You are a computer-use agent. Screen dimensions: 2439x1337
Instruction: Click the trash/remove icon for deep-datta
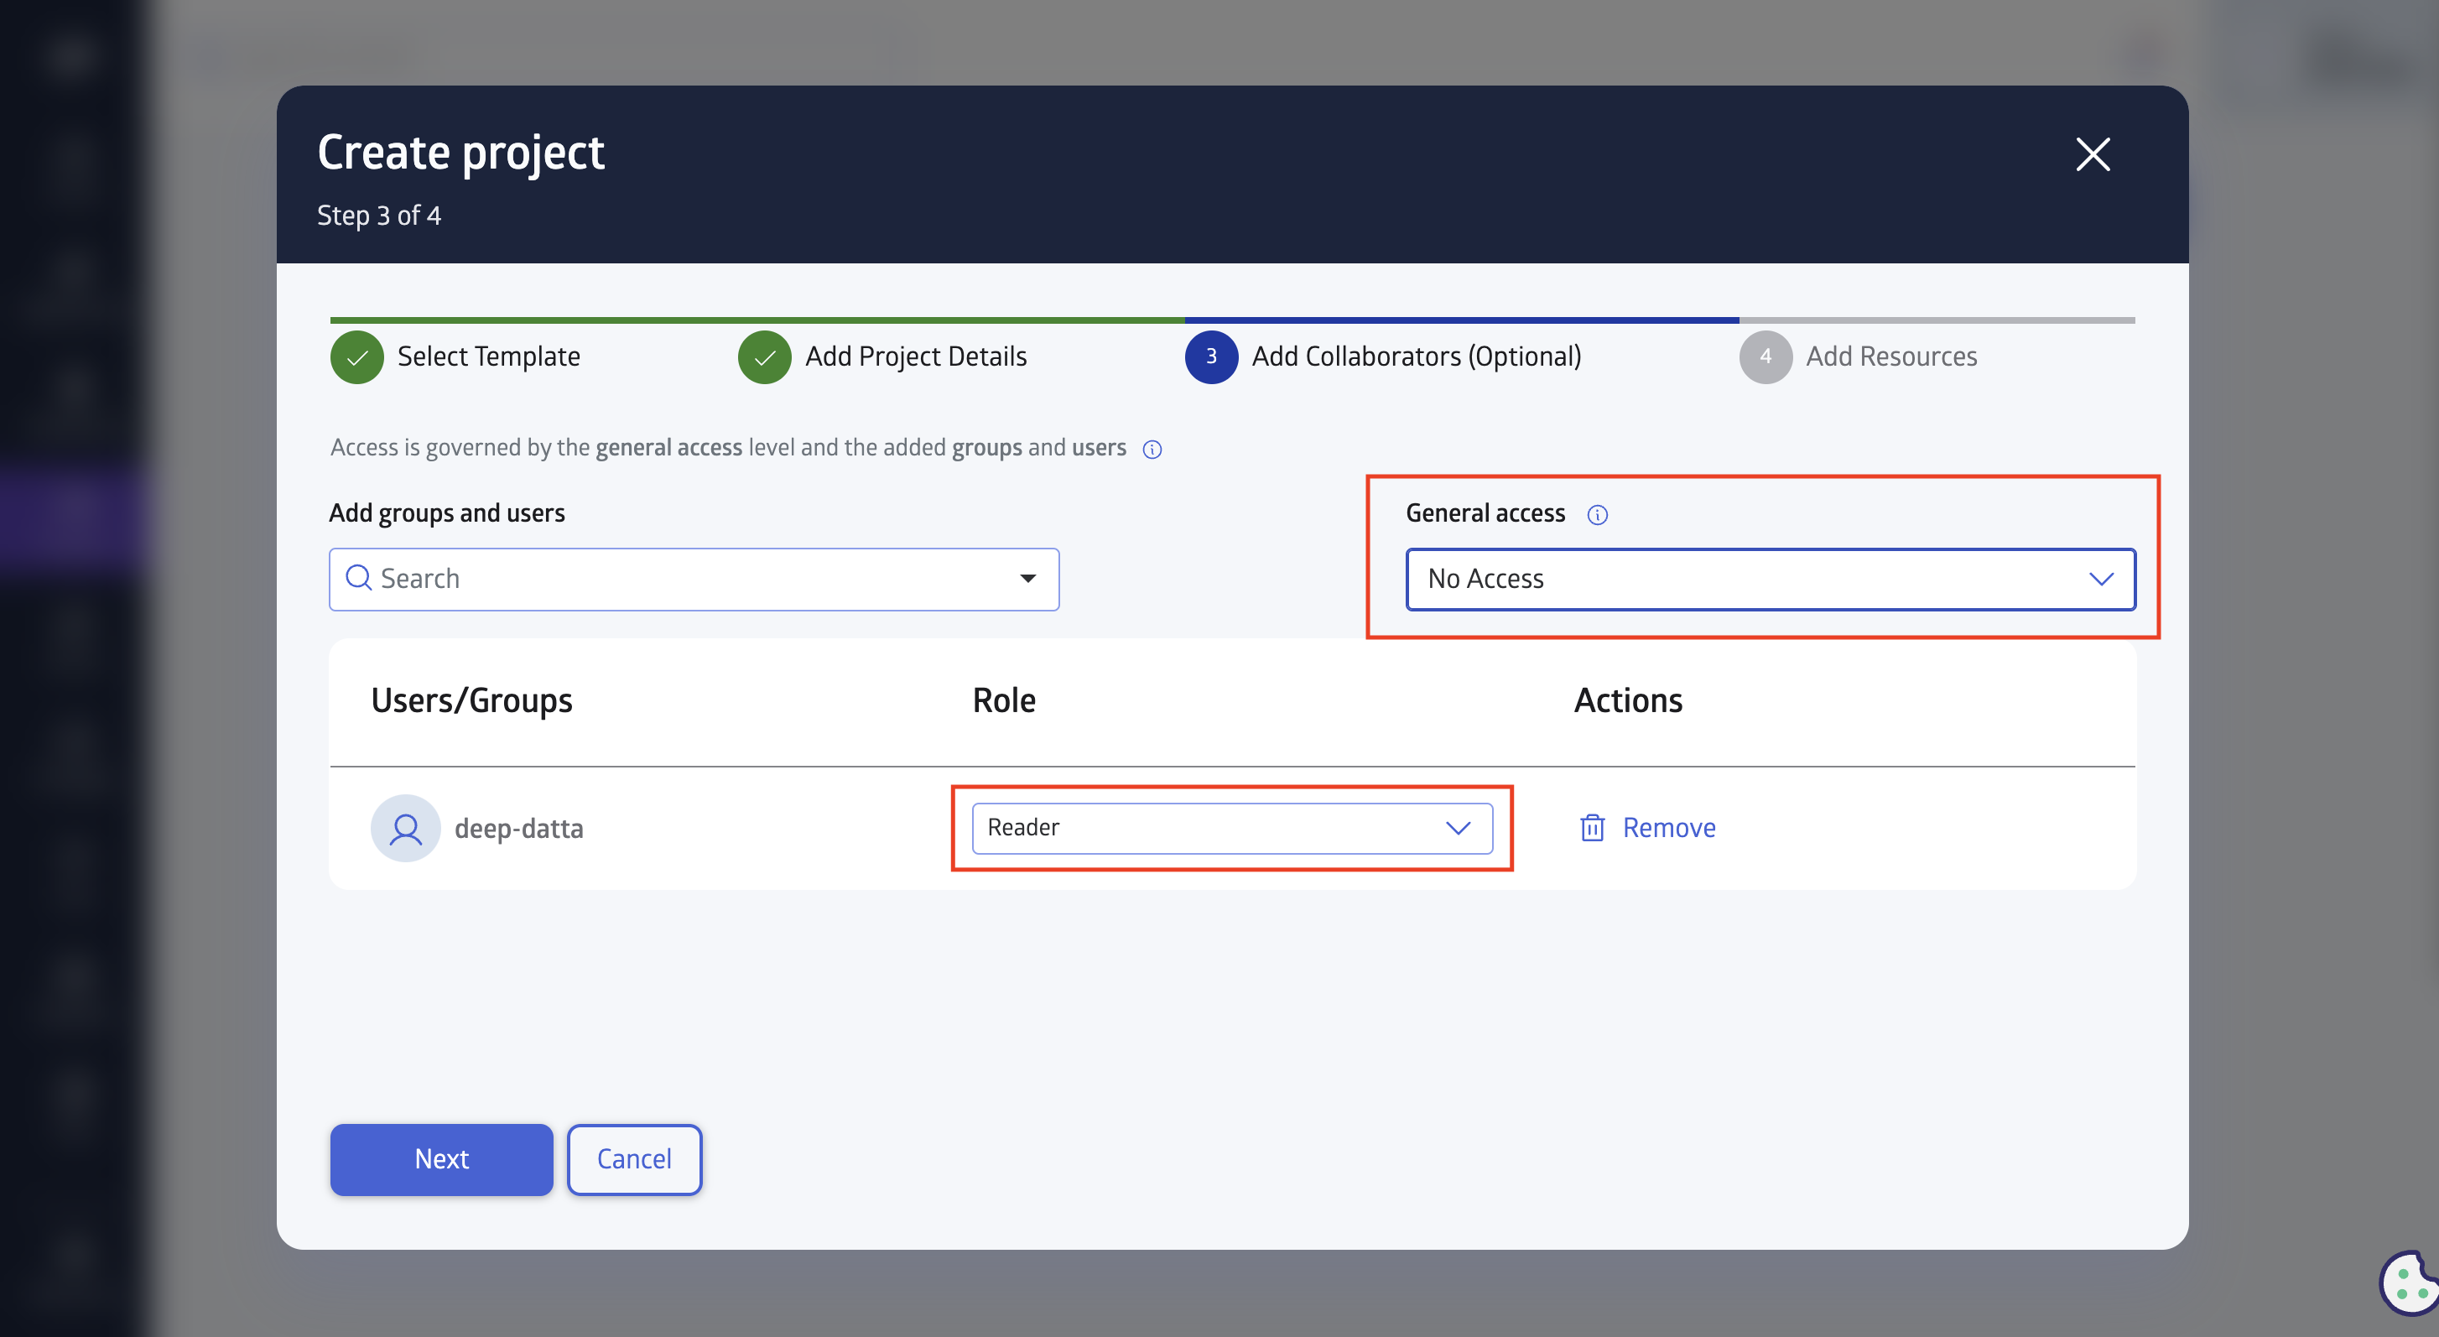tap(1589, 826)
